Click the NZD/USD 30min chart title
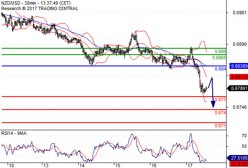Image resolution: width=248 pixels, height=168 pixels. [x=36, y=3]
